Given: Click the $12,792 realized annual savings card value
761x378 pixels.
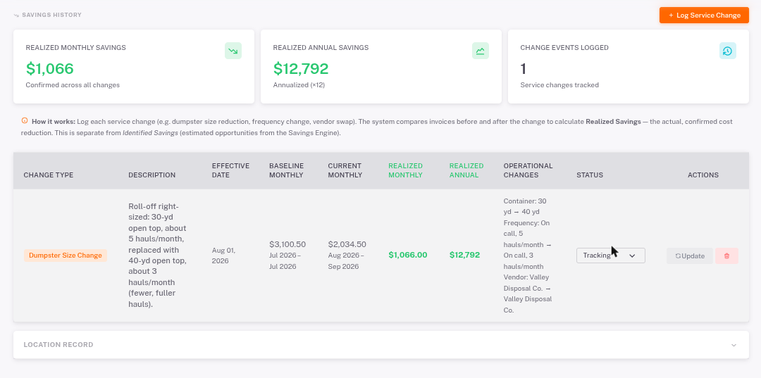Looking at the screenshot, I should 301,69.
